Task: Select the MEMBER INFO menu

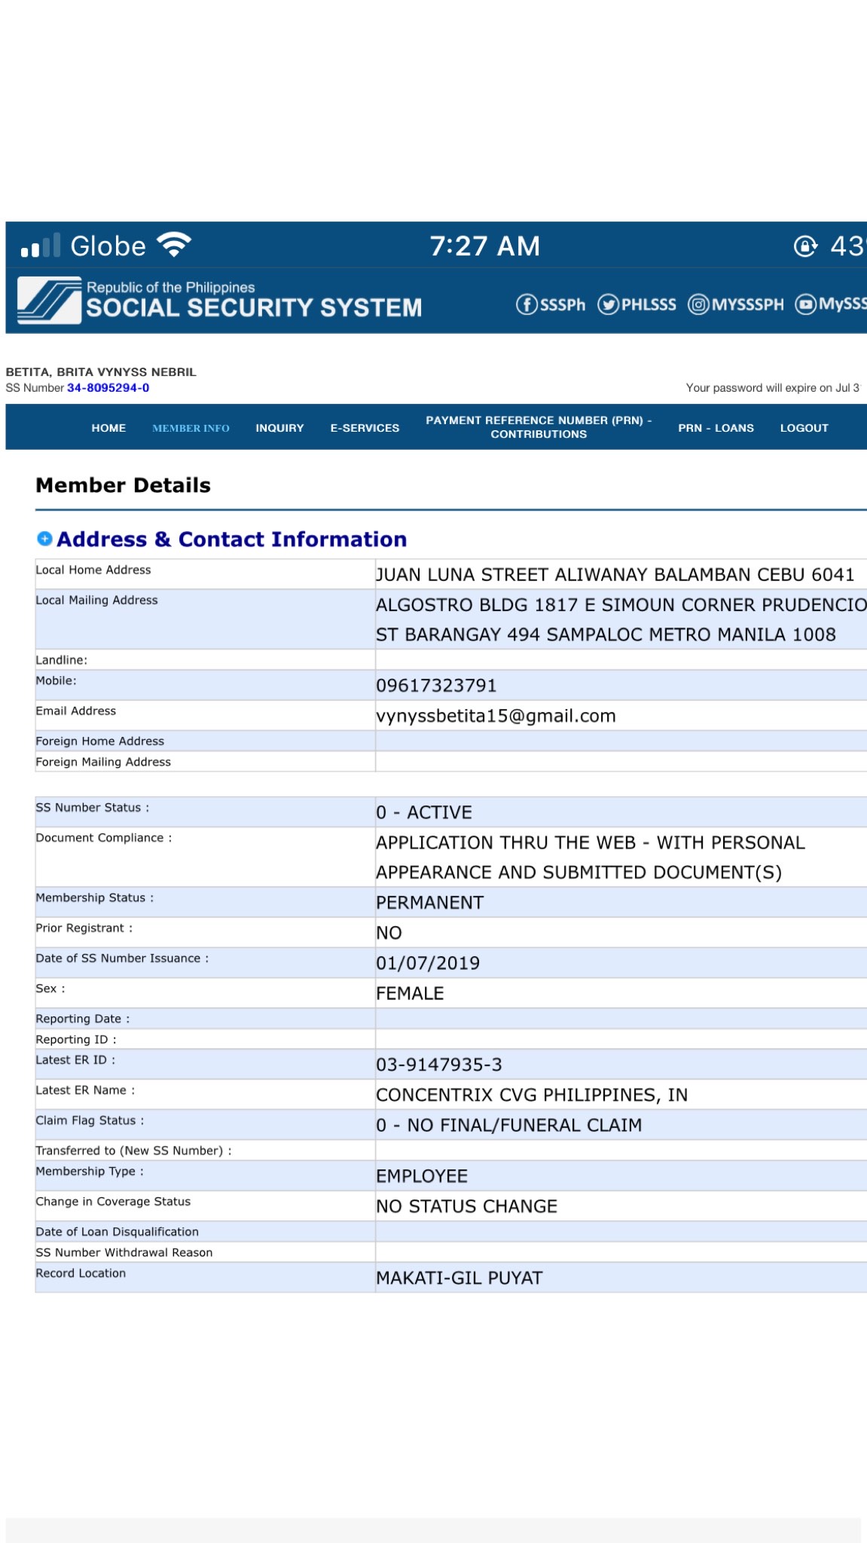Action: [x=191, y=428]
